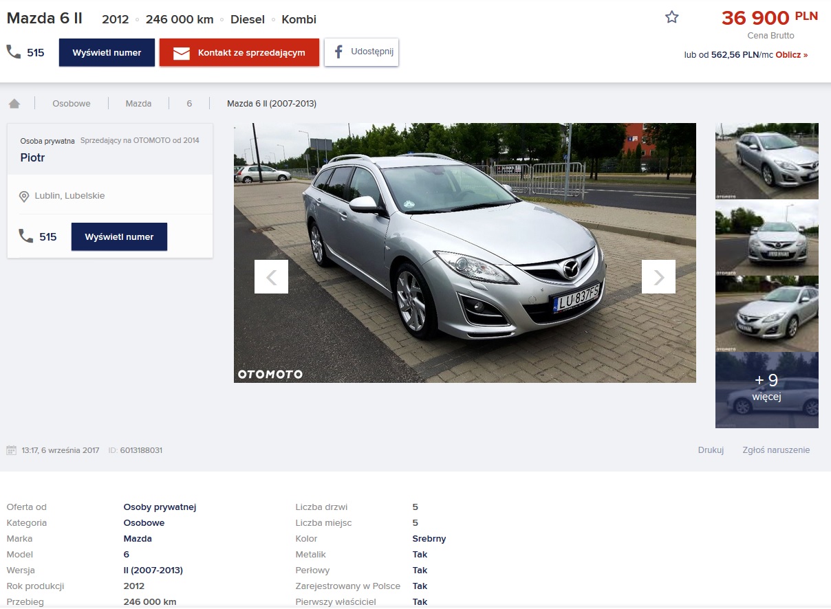Open the first thumbnail photo on right

(x=766, y=161)
